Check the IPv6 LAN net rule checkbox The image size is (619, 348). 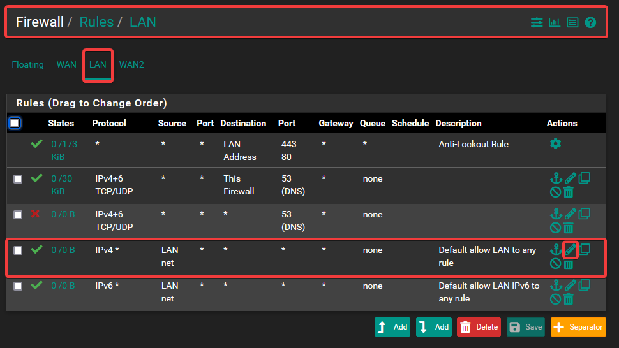18,286
